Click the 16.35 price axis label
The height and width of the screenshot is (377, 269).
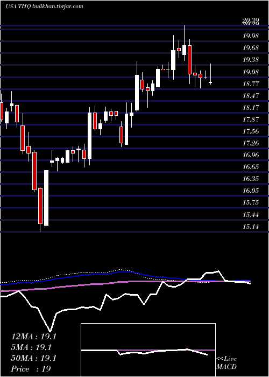click(251, 179)
